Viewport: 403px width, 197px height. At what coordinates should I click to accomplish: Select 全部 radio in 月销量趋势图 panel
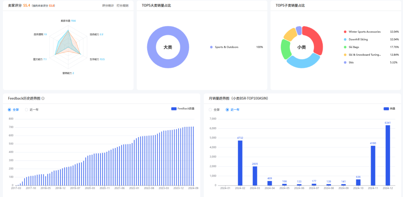coord(210,110)
